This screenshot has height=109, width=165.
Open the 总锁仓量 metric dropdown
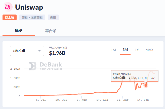27,51
